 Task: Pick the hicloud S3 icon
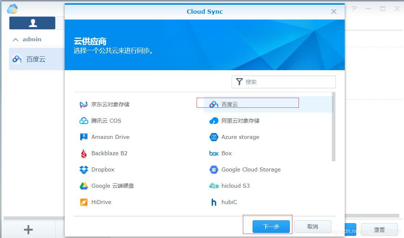coord(214,186)
